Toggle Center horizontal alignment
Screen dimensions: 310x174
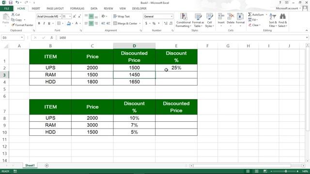91,23
